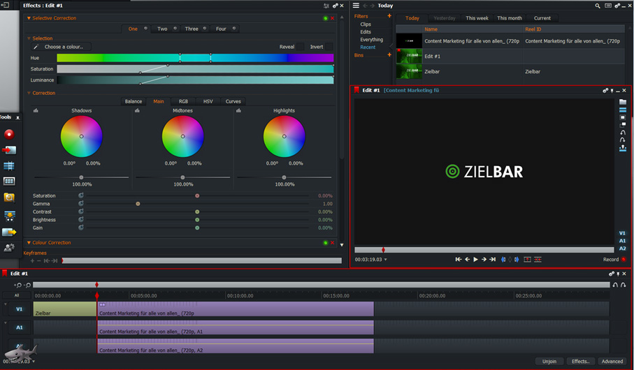Toggle Selective Correction green enable light
This screenshot has height=370, width=634.
[326, 18]
